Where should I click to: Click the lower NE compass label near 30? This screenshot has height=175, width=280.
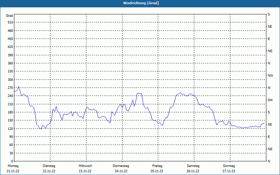(x=270, y=149)
